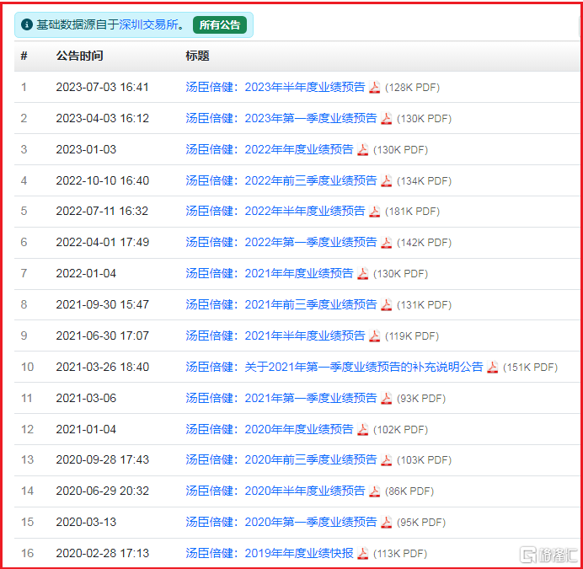Open PDF icon for 2020年半年度业绩预告
583x569 pixels.
click(374, 492)
